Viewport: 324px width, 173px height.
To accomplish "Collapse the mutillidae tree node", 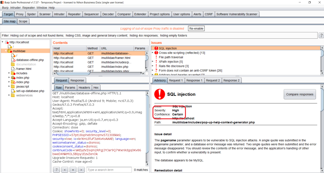I will [6, 51].
